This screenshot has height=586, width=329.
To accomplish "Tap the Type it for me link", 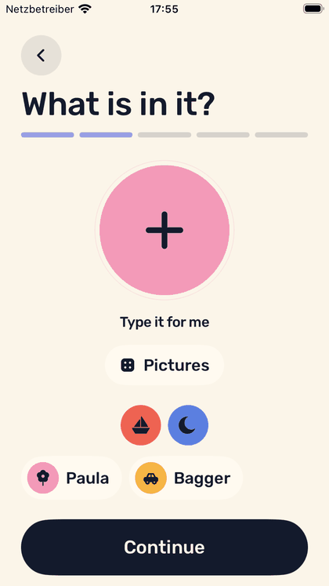I will pos(164,322).
